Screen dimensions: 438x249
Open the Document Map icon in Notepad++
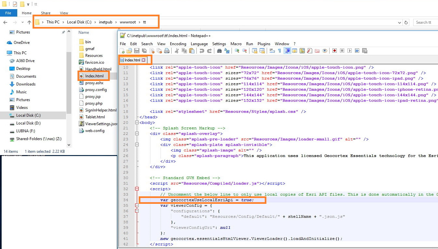click(x=302, y=51)
